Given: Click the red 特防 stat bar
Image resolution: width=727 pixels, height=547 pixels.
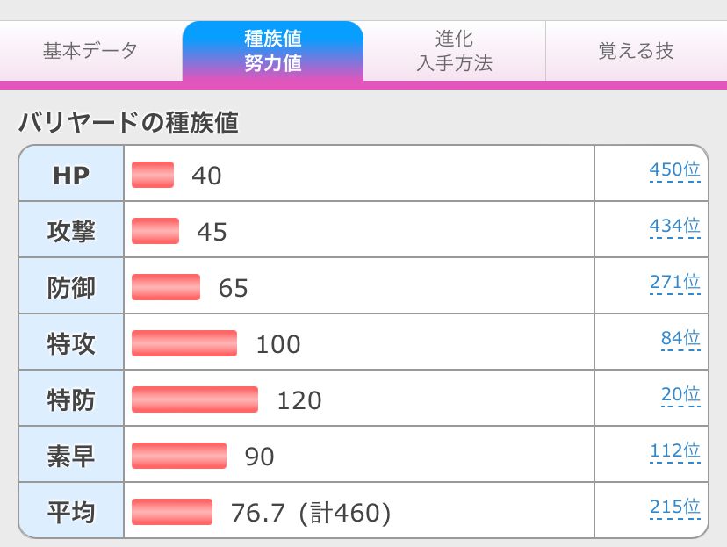Looking at the screenshot, I should point(195,399).
